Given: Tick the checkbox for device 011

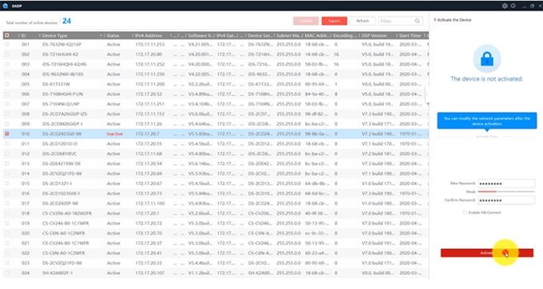Looking at the screenshot, I should click(7, 144).
